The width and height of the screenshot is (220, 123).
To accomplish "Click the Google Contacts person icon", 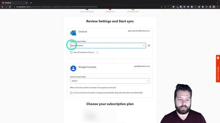I will coord(73,68).
